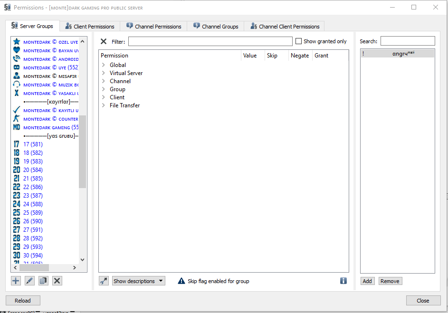Click the 20 age group icon
This screenshot has width=448, height=313.
pos(17,170)
